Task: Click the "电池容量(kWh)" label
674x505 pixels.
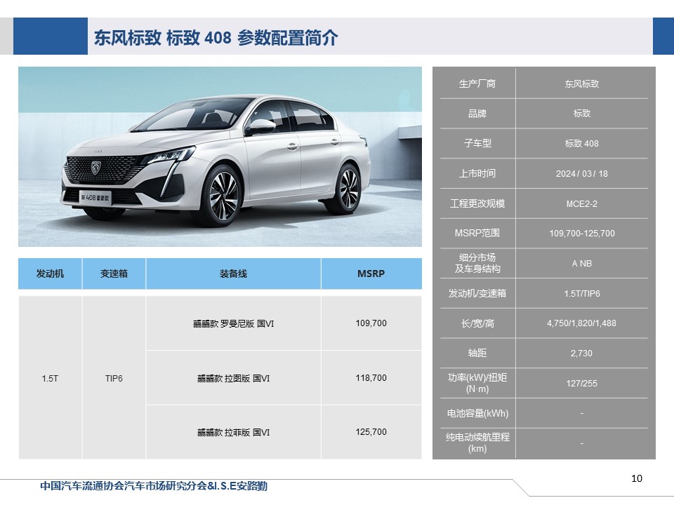Action: [477, 413]
